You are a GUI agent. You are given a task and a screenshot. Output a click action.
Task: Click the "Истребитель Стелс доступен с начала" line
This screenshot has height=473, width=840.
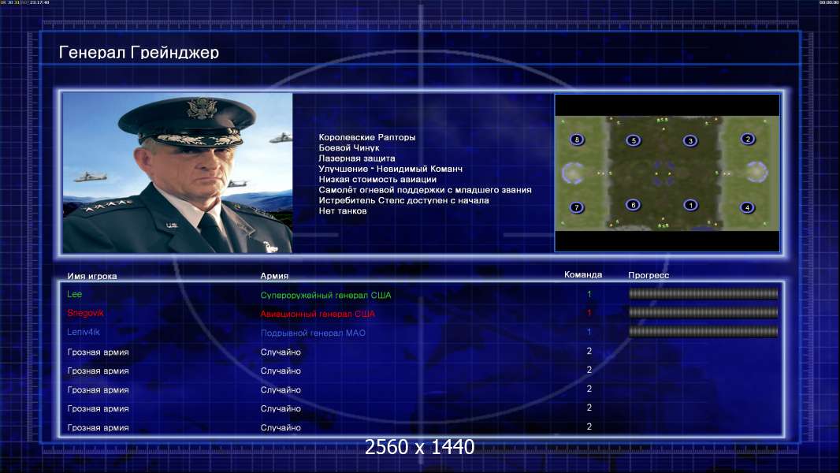click(403, 200)
